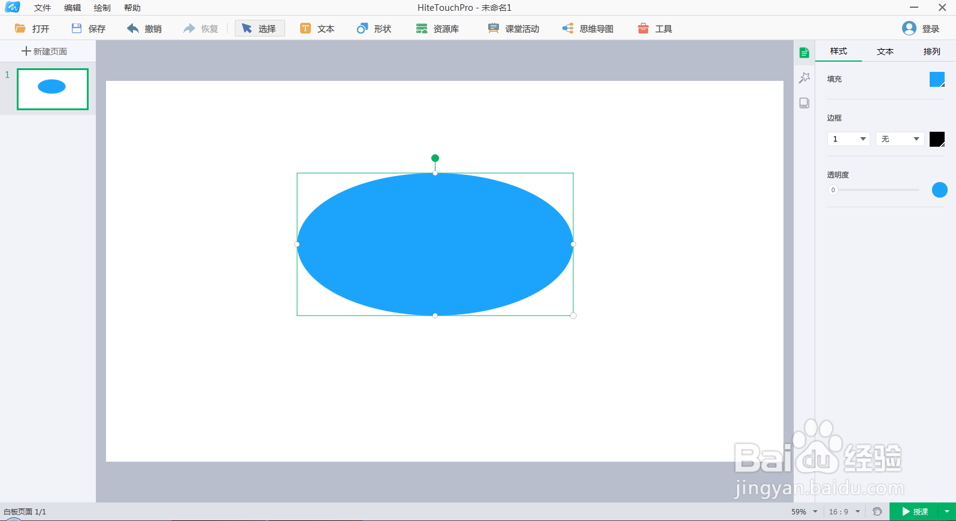Click the 新建页面 new page button

[x=44, y=52]
